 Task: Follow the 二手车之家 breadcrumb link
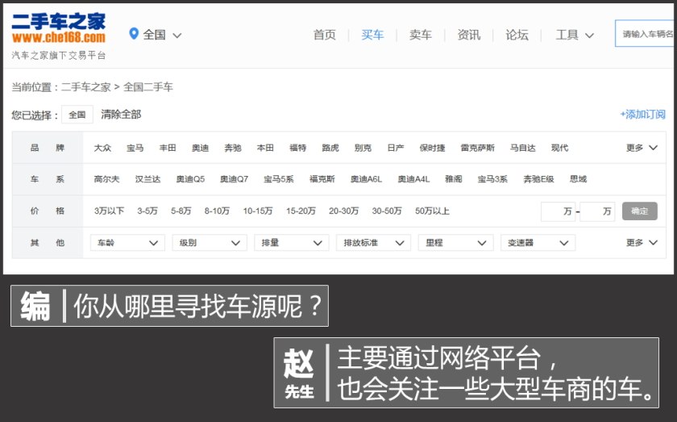86,87
